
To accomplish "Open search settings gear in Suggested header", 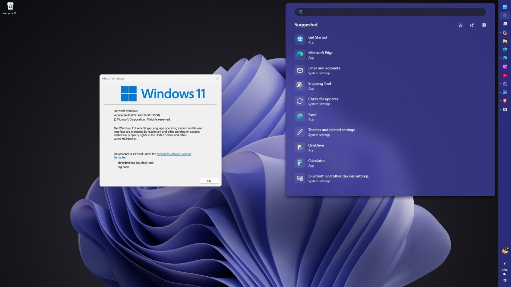I will click(x=484, y=25).
